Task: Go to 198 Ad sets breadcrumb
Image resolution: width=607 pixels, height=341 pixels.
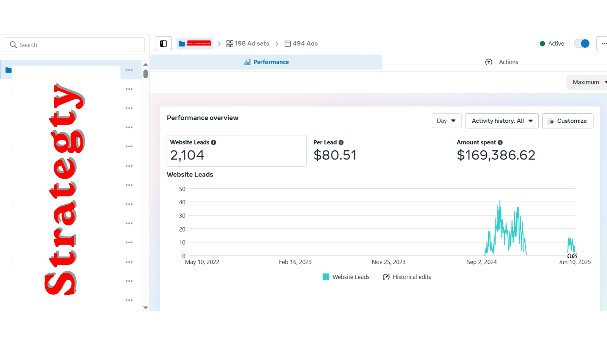Action: pyautogui.click(x=248, y=44)
